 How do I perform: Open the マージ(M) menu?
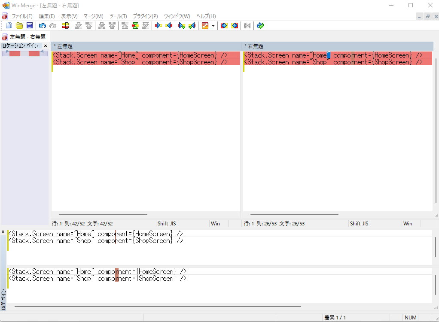pos(94,16)
